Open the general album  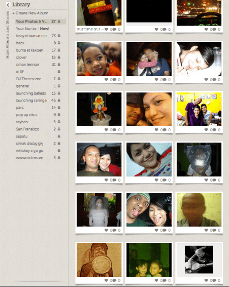pos(23,86)
